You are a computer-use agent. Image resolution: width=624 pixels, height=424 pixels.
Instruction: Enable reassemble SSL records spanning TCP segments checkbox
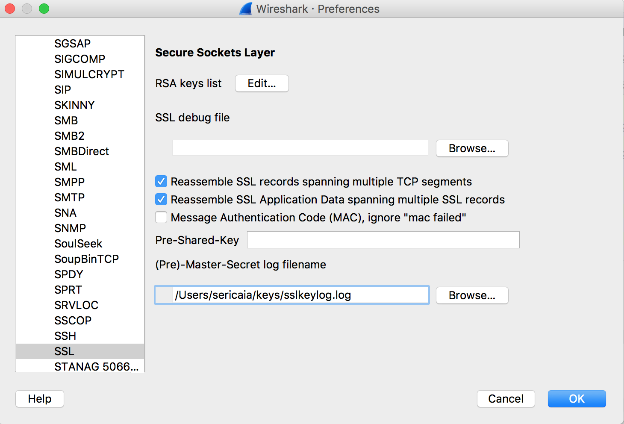[x=161, y=182]
